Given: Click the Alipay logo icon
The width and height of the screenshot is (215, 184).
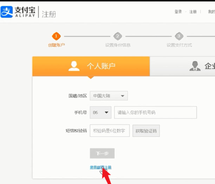Looking at the screenshot, I should [x=7, y=12].
